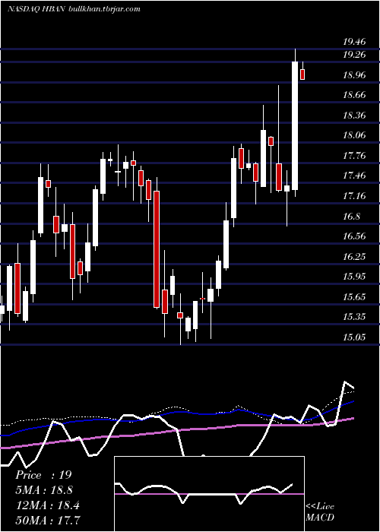Click the 12MA : 18.4 readout

47,505
